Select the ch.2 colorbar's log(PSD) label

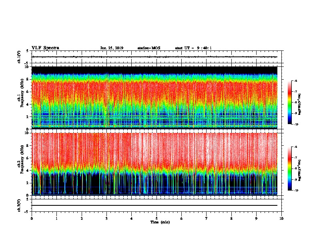coord(300,170)
